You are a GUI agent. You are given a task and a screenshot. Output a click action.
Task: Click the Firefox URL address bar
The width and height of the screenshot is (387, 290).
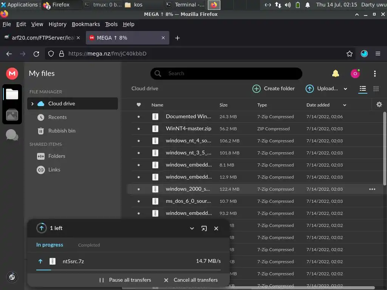coord(200,54)
